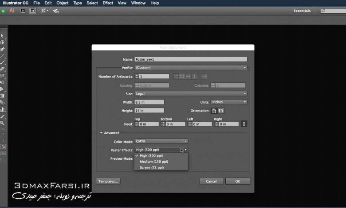
Task: Open the Essentials workspace switcher
Action: [304, 11]
